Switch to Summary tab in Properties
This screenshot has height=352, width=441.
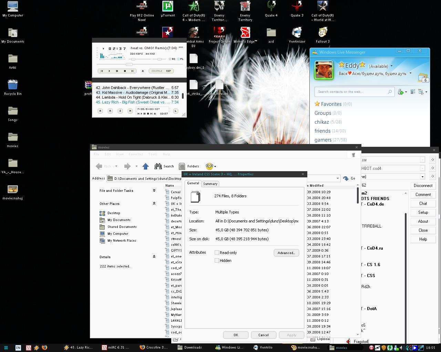210,184
